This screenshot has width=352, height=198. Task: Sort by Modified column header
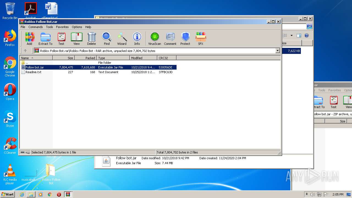click(144, 58)
